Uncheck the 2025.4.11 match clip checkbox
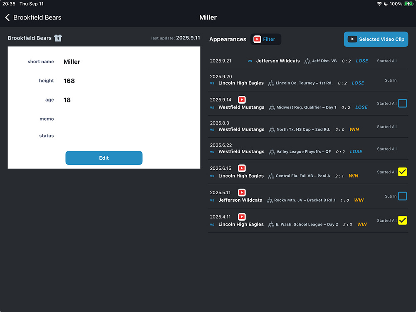This screenshot has width=416, height=312. coord(402,220)
